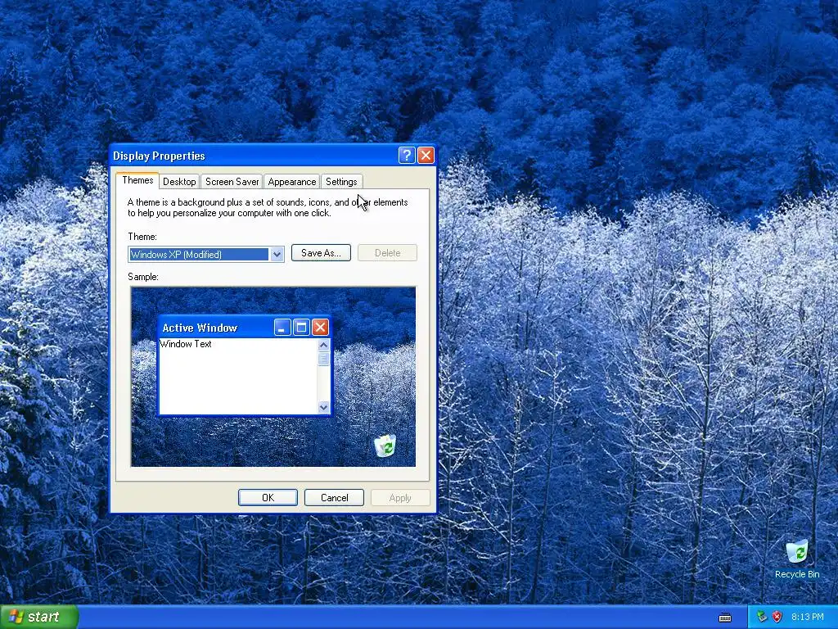This screenshot has width=838, height=629.
Task: Close the Display Properties dialog
Action: click(426, 155)
